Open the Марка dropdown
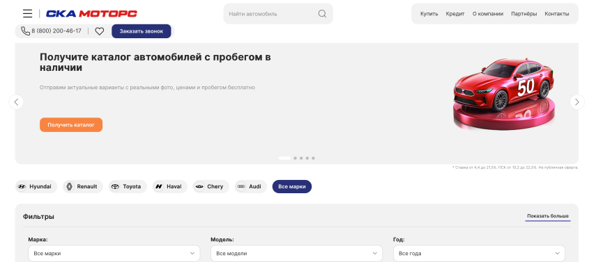 point(114,254)
